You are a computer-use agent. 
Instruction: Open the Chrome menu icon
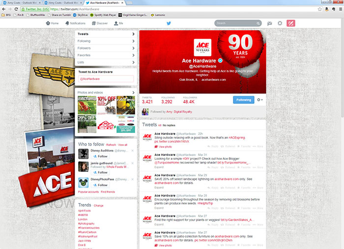341,9
